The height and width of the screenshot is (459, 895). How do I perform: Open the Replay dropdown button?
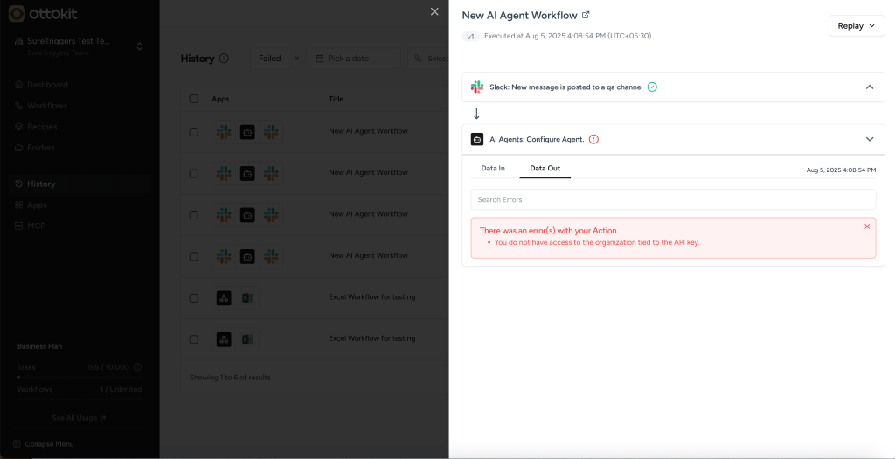coord(856,26)
